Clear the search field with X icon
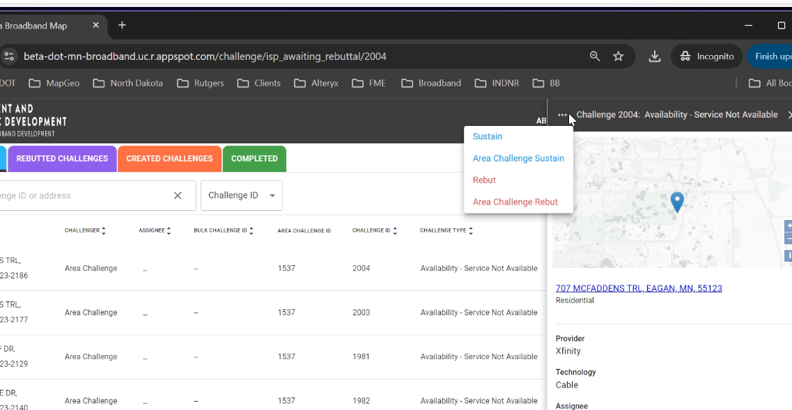 178,196
